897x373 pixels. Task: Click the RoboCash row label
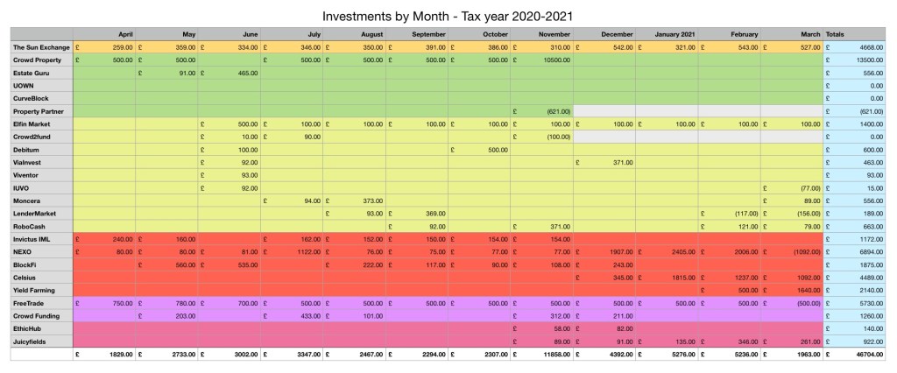30,226
